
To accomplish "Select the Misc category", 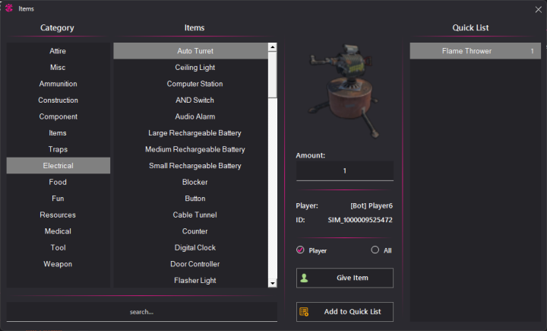I will pyautogui.click(x=58, y=68).
